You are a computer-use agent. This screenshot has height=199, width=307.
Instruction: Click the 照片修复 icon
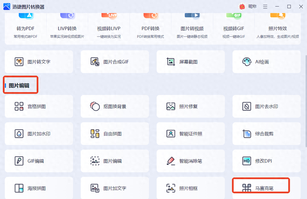[x=171, y=106]
